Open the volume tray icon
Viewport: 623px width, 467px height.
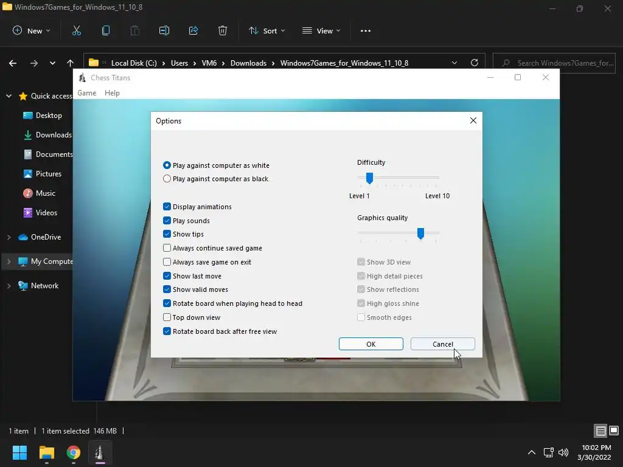tap(563, 452)
